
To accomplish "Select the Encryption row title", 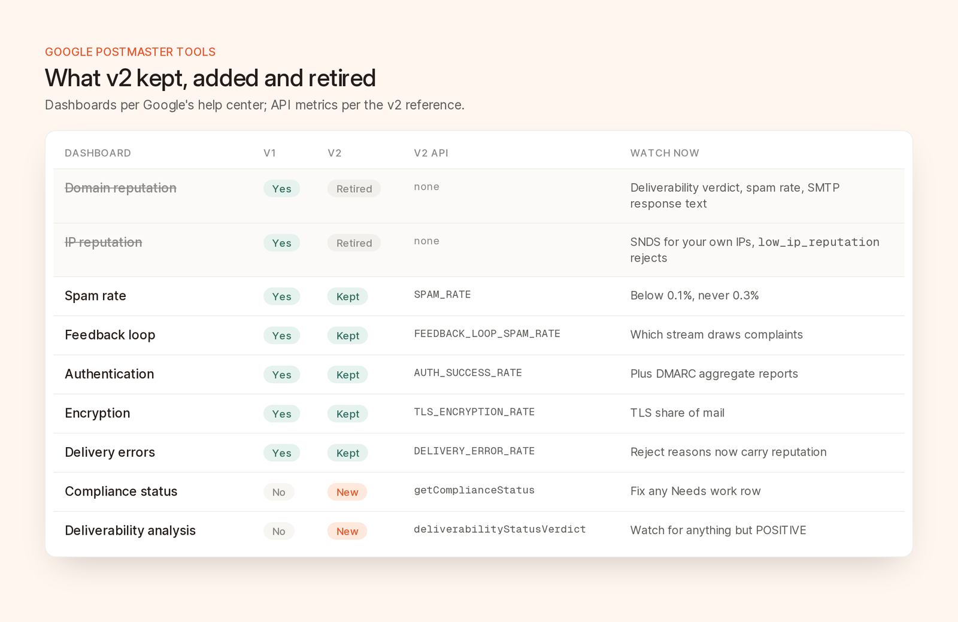I will point(97,413).
